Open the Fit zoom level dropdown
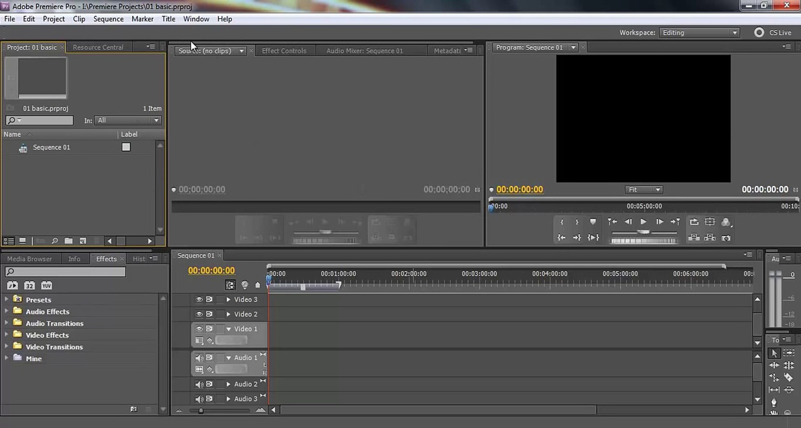The image size is (801, 428). 644,190
